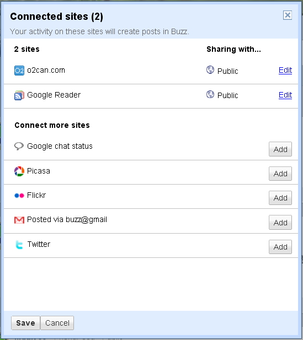Add Picasa as a connected site
Viewport: 303px width, 340px height.
coord(280,174)
